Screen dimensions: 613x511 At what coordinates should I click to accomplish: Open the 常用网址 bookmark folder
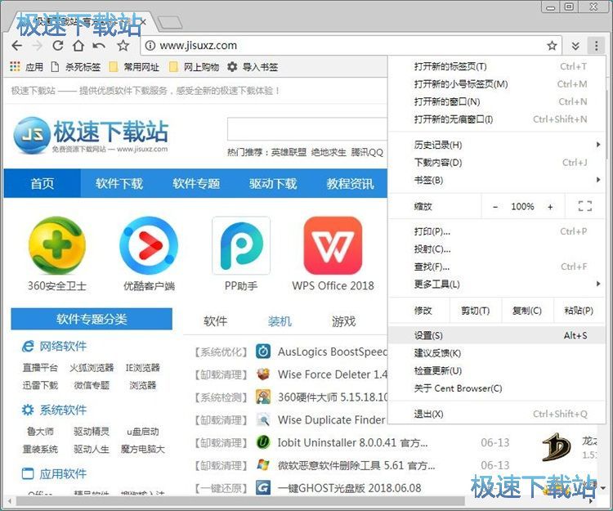pyautogui.click(x=134, y=67)
